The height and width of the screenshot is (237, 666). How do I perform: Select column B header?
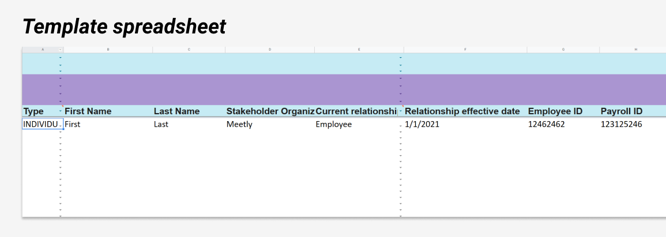(x=108, y=50)
